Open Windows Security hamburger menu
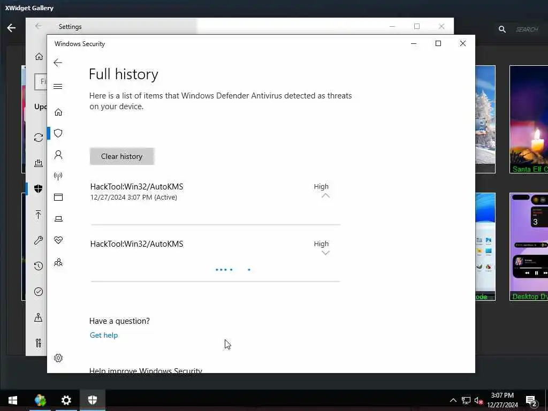Screen dimensions: 548x411 click(58, 86)
